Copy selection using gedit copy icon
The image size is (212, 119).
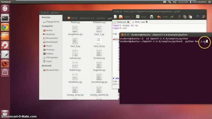coord(185,17)
